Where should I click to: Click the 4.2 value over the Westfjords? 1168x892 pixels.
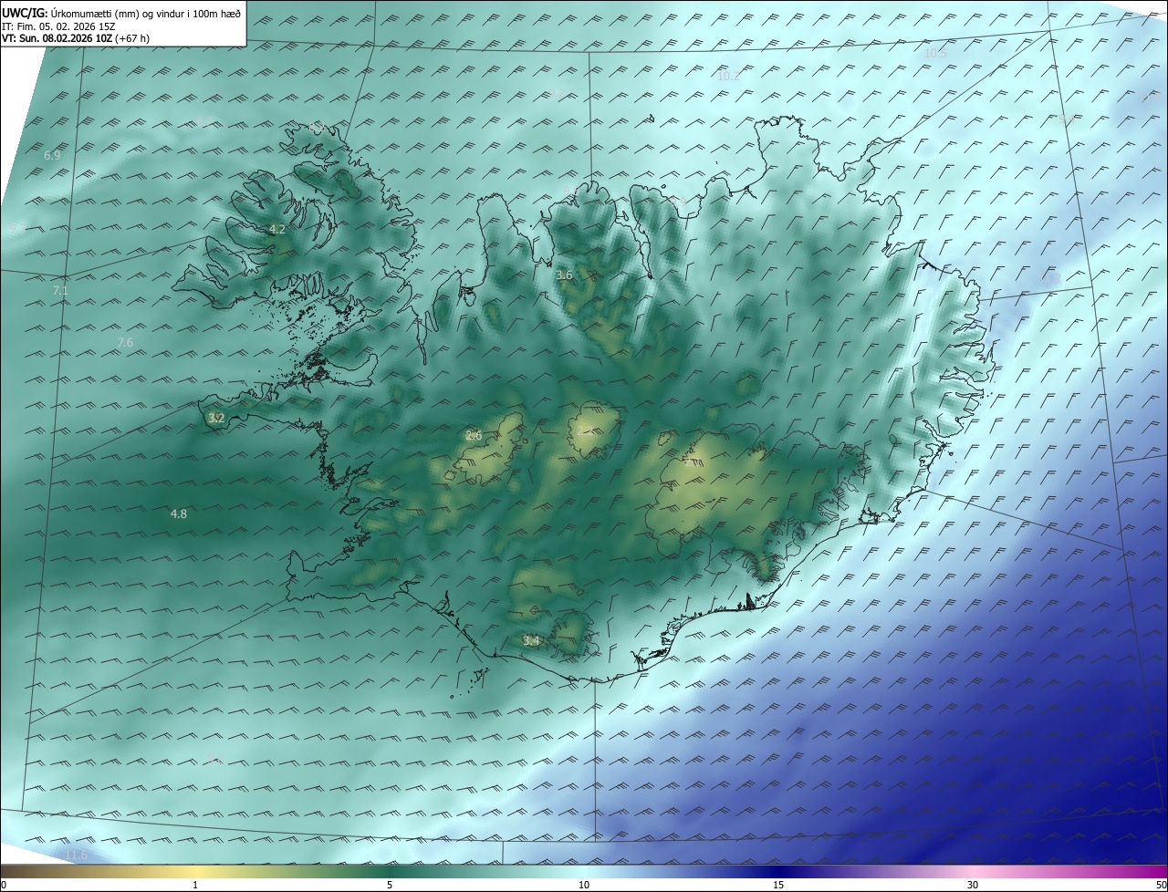pyautogui.click(x=277, y=230)
